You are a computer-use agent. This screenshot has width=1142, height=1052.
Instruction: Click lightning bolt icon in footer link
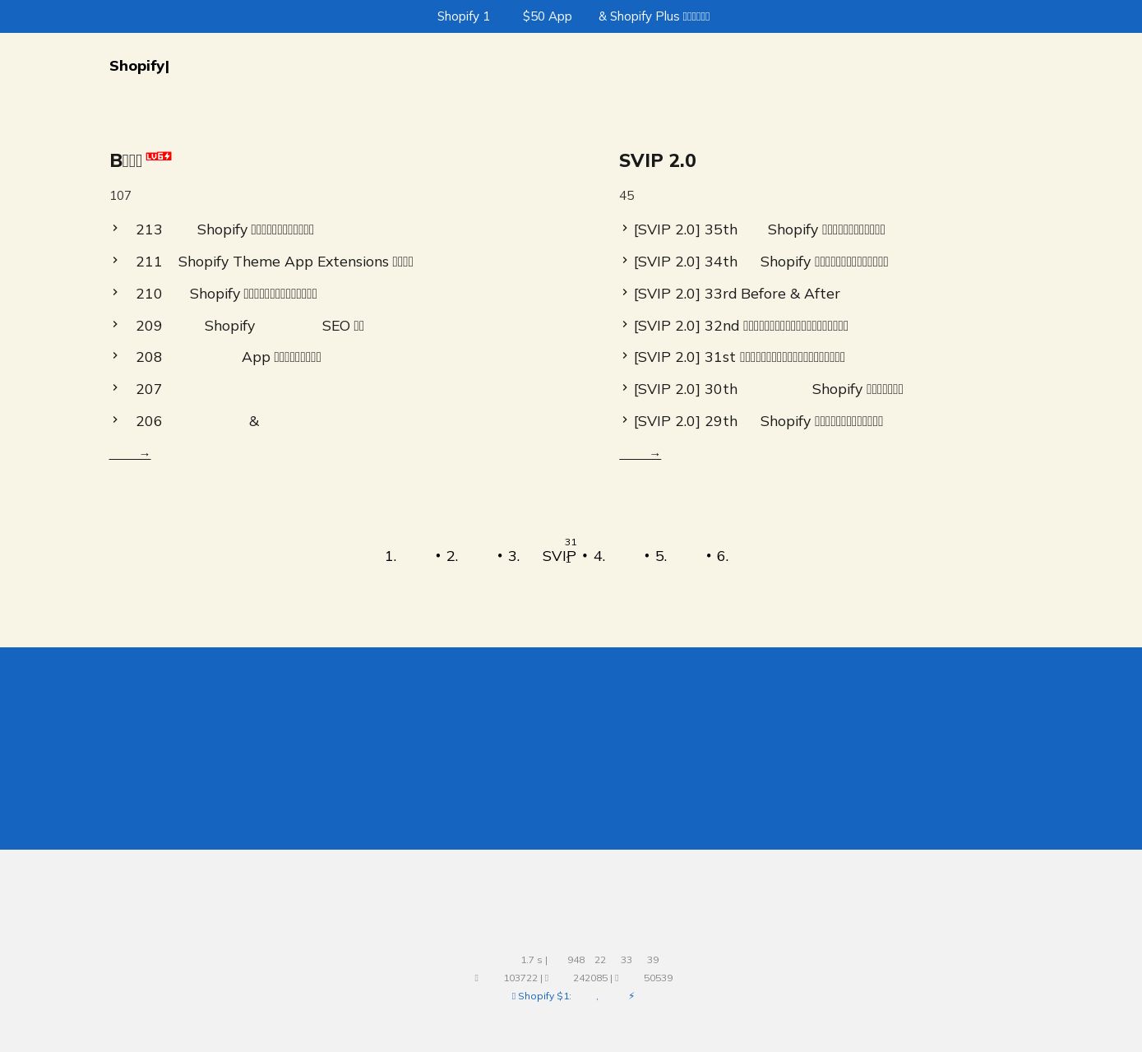coord(631,996)
